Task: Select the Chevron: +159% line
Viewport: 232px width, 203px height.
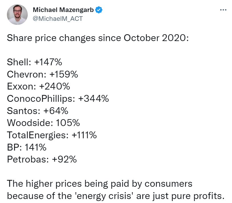Action: (43, 74)
